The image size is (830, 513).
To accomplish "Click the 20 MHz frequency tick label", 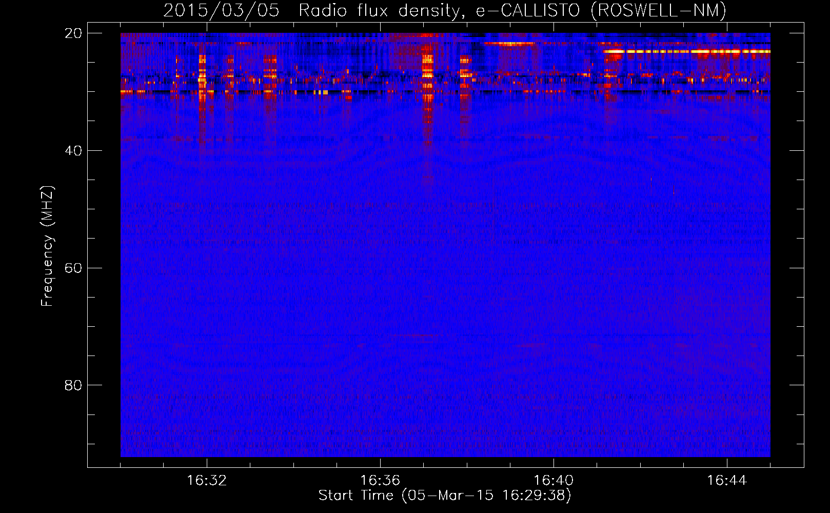I will pos(73,33).
